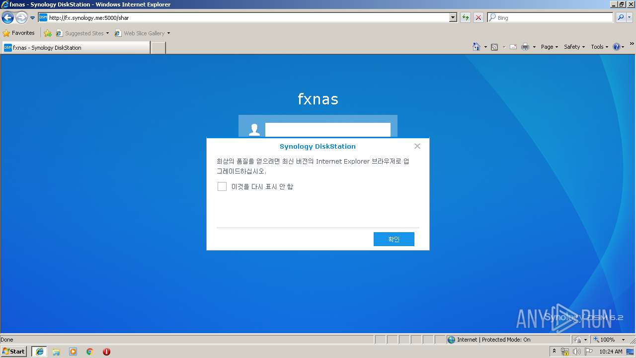Open Windows Media Player taskbar icon

73,352
